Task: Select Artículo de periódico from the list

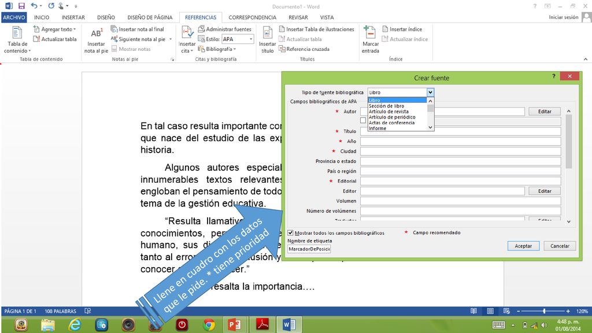Action: click(392, 117)
